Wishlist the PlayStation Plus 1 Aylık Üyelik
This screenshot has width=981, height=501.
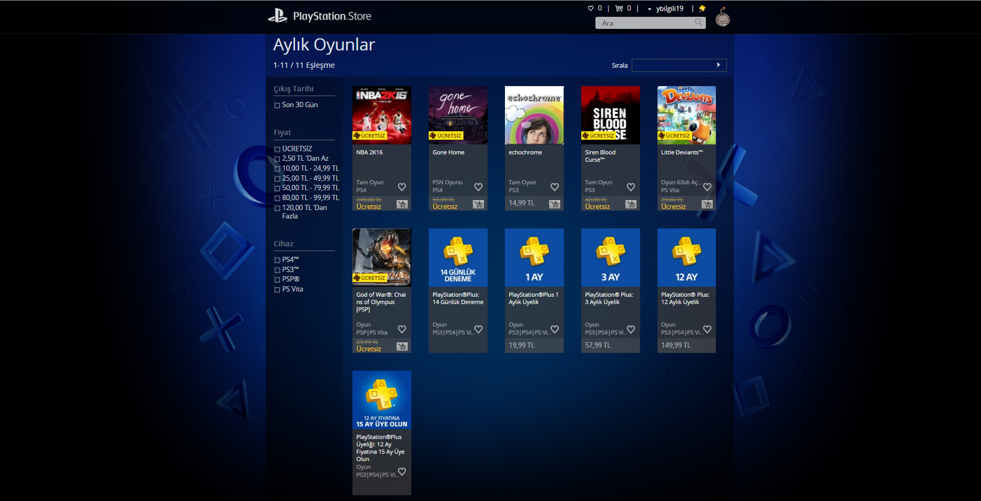(554, 329)
